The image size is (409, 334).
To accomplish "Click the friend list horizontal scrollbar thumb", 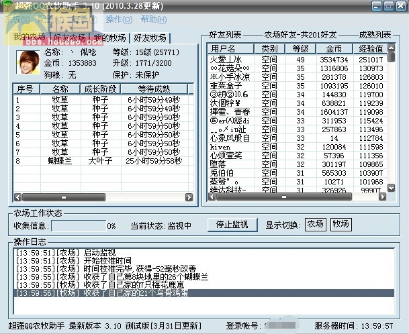I will point(284,197).
